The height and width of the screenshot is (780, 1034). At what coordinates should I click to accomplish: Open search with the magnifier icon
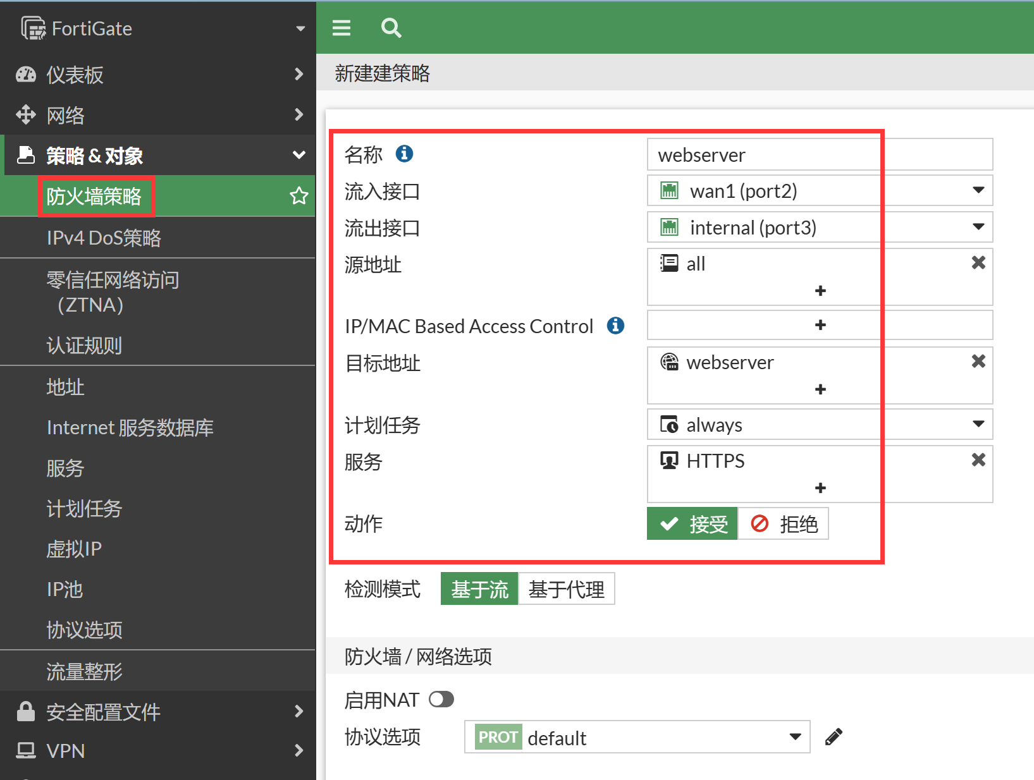pyautogui.click(x=391, y=28)
